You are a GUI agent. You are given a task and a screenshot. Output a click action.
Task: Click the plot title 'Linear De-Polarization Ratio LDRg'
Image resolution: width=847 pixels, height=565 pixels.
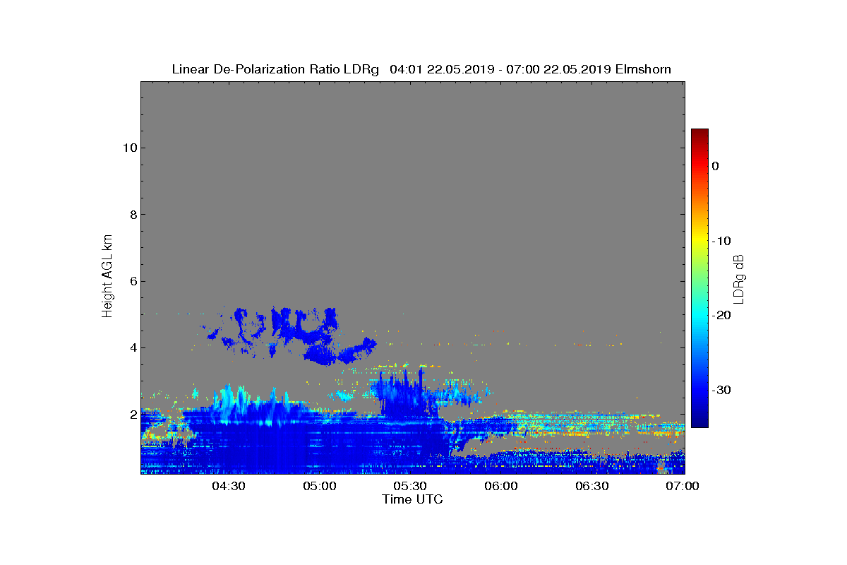[x=276, y=69]
